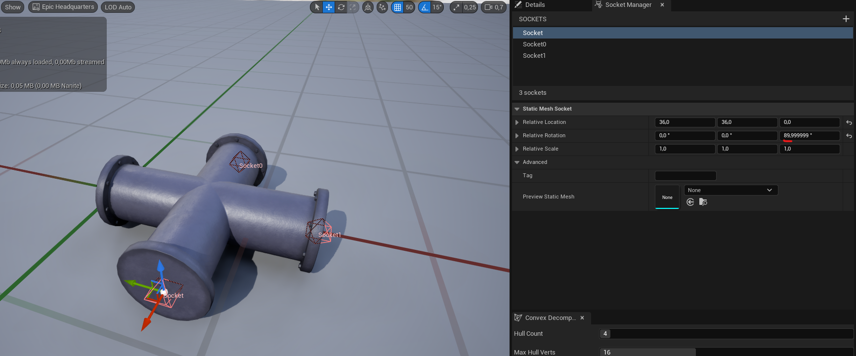
Task: Open the Preview Static Mesh None dropdown
Action: 730,190
